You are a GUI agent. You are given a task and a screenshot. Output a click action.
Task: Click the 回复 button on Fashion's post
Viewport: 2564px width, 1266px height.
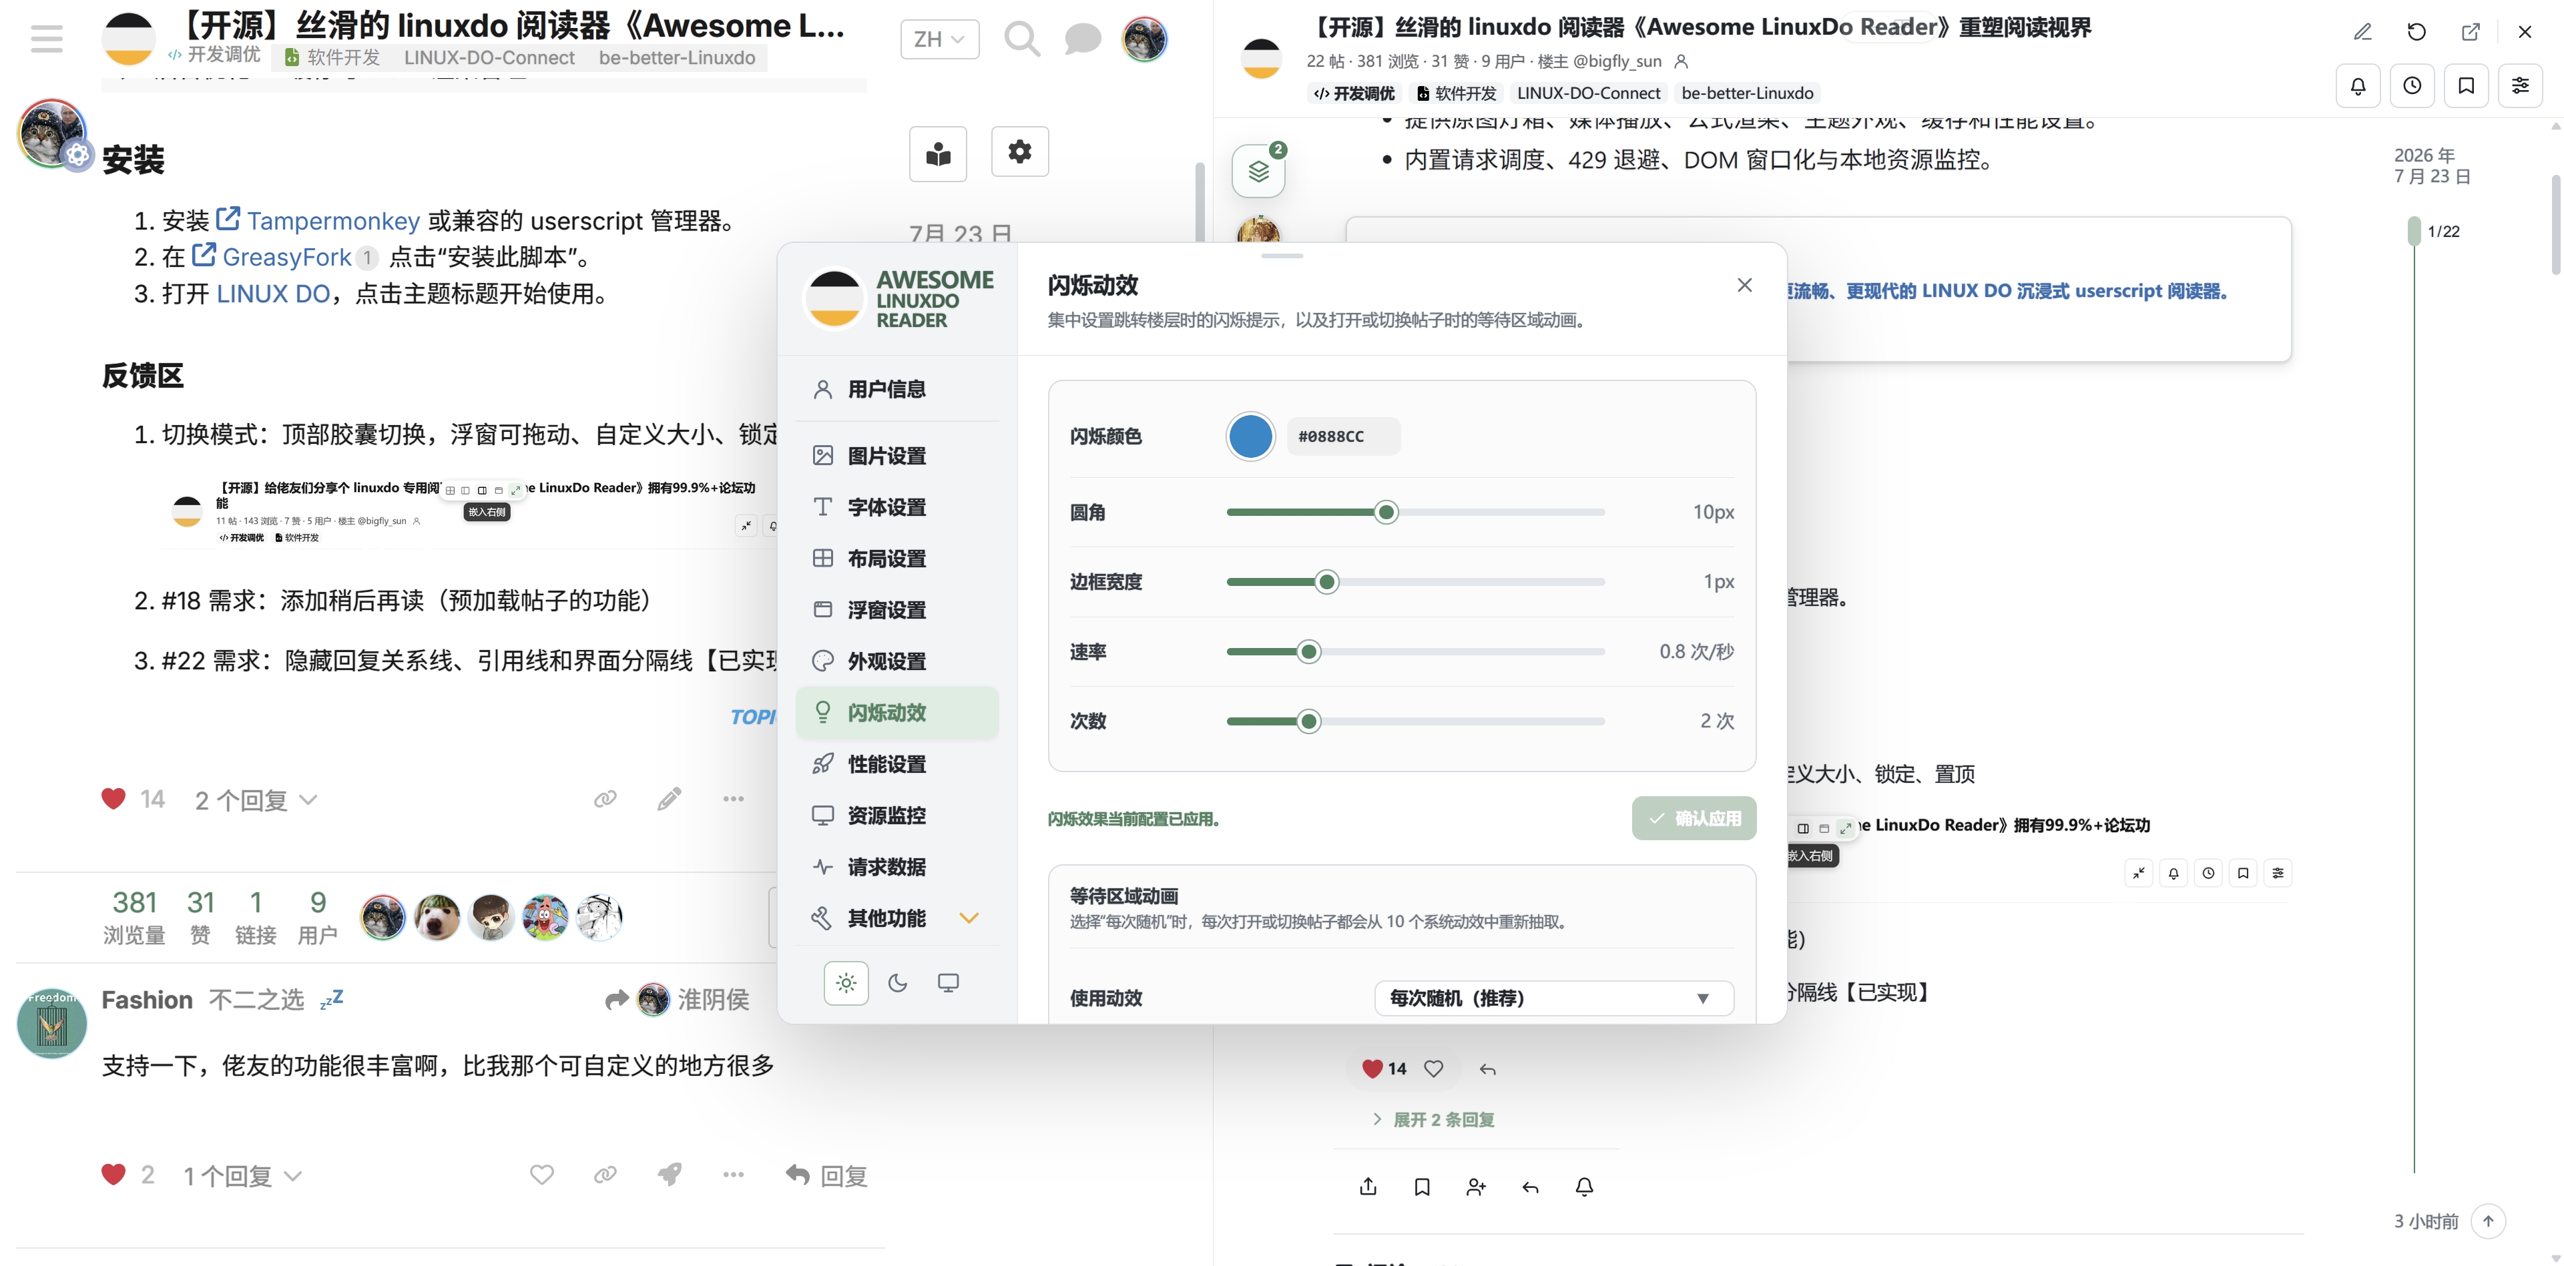(826, 1175)
